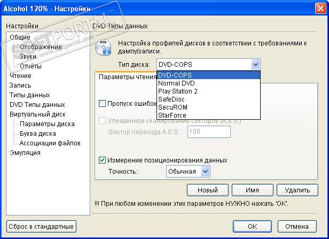Select DVD Типы данных tree item
This screenshot has width=329, height=239.
(x=37, y=105)
